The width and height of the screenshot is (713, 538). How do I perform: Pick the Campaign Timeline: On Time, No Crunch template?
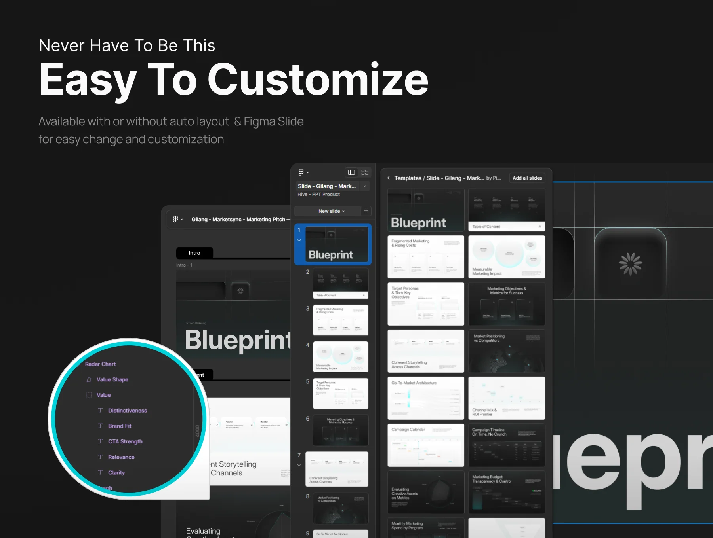(x=507, y=445)
